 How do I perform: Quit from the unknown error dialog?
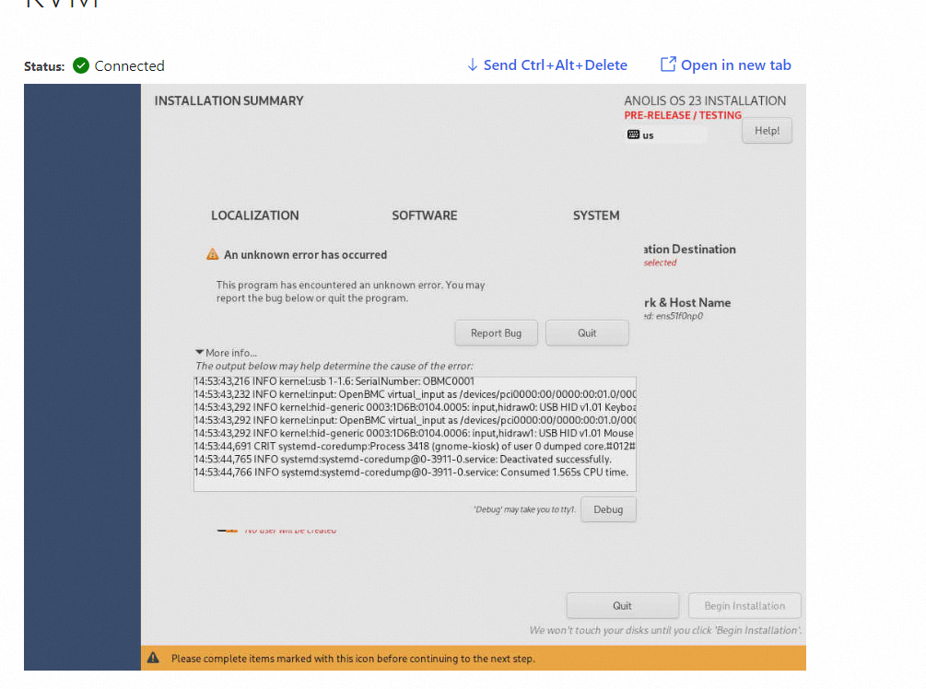[x=587, y=333]
